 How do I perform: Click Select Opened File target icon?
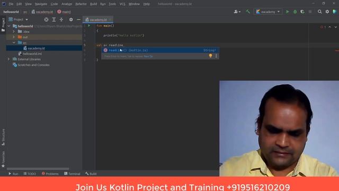(46, 20)
